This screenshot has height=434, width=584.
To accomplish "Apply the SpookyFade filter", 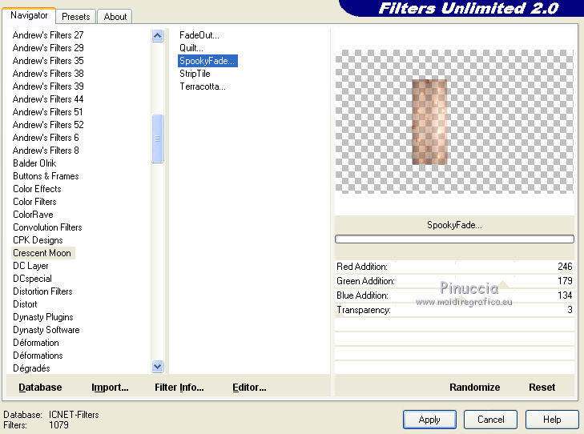I will pos(429,420).
